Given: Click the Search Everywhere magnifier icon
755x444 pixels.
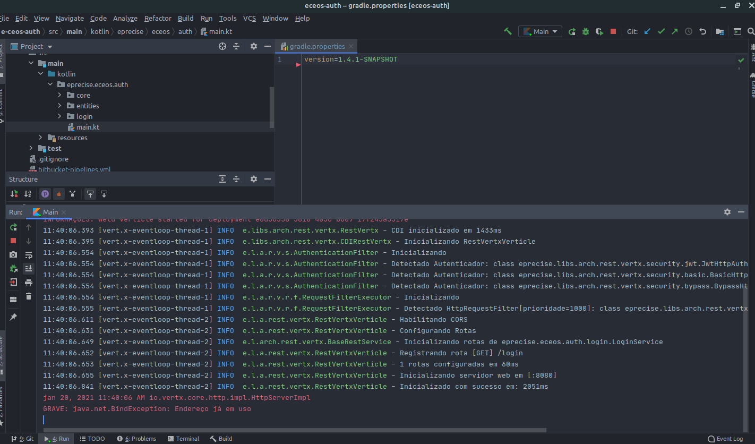Looking at the screenshot, I should [x=752, y=31].
